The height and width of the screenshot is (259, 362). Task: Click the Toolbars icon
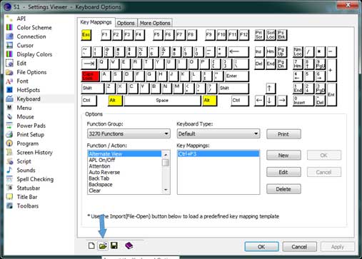(x=9, y=205)
